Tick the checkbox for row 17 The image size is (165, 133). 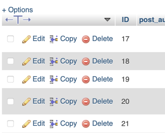pyautogui.click(x=10, y=39)
